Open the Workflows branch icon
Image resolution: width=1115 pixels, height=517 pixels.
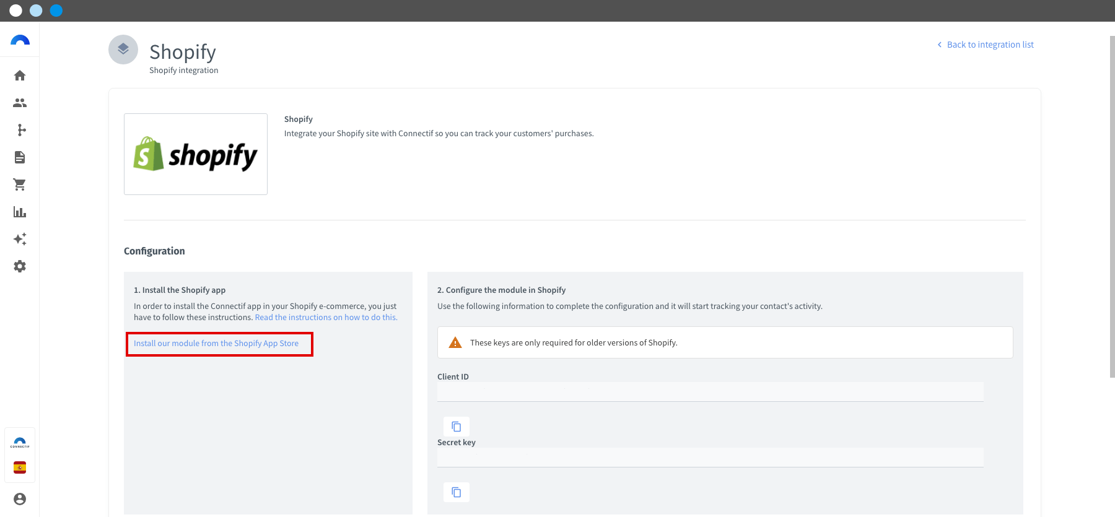(22, 130)
